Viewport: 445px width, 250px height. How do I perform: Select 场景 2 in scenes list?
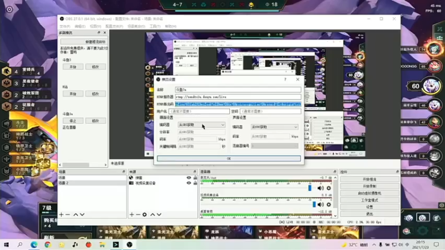(92, 183)
